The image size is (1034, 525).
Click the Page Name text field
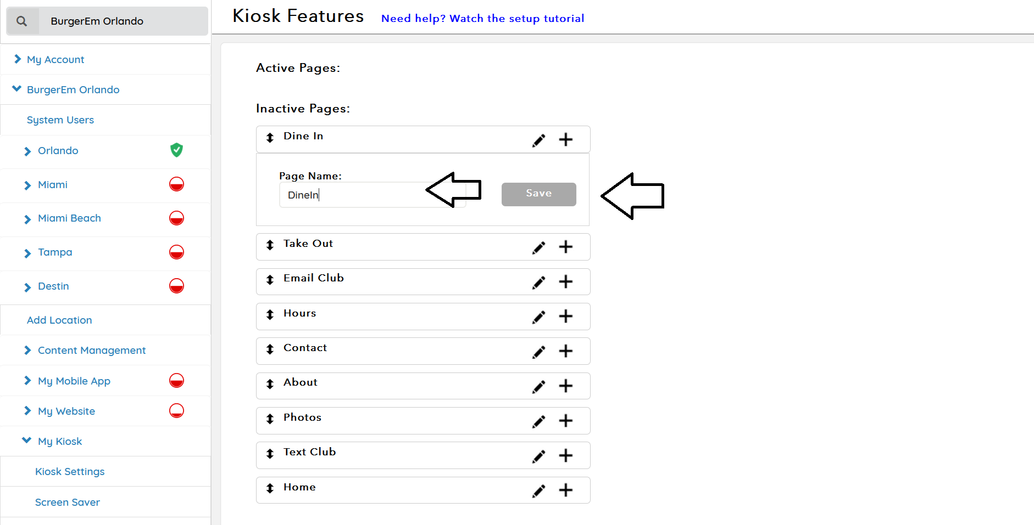[x=357, y=195]
